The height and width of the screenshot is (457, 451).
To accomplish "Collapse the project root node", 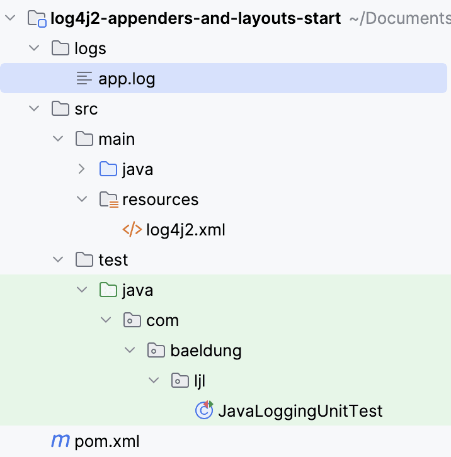I will (x=9, y=19).
